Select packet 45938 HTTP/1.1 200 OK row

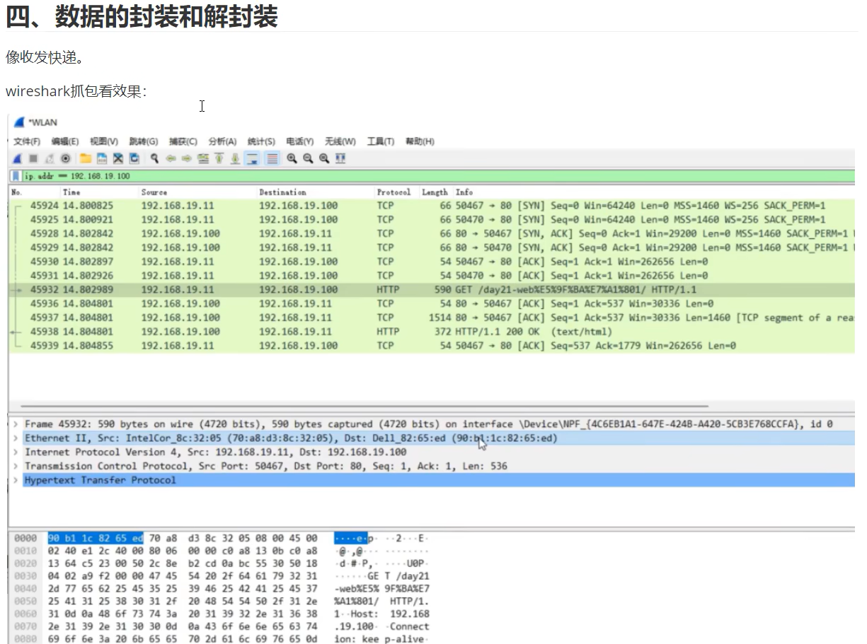[432, 332]
